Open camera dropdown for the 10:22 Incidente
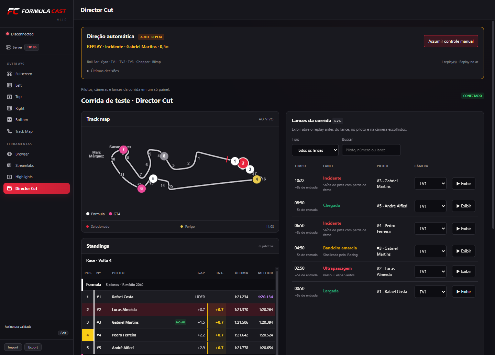 point(430,184)
